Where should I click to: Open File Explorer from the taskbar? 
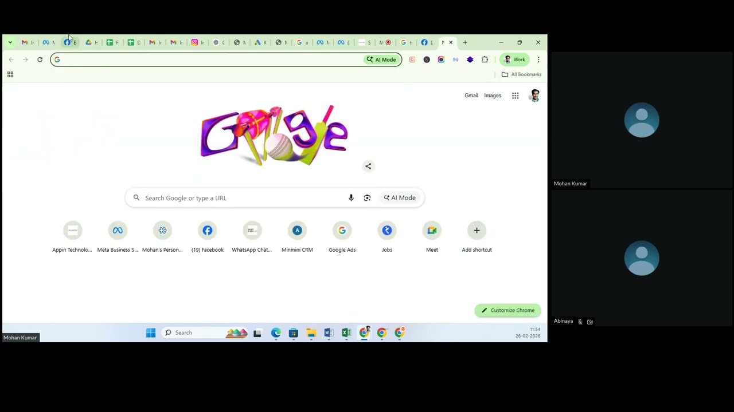311,332
